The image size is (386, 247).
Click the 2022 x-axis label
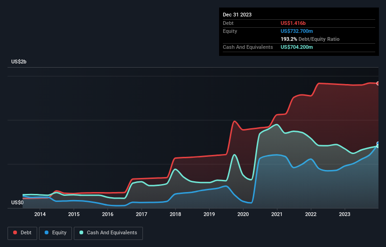click(x=311, y=214)
